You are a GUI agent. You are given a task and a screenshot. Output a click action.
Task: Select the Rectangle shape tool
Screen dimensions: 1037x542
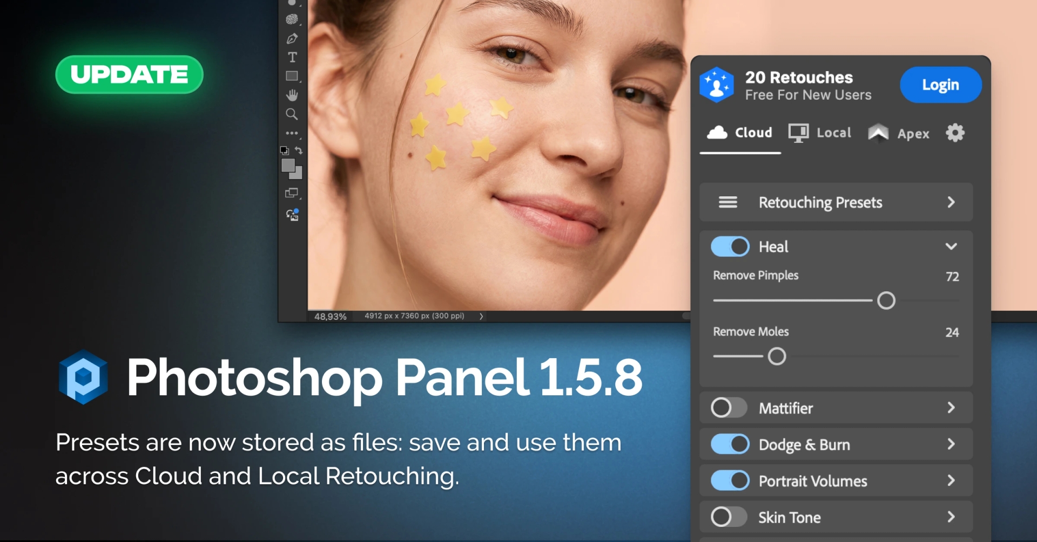tap(292, 76)
